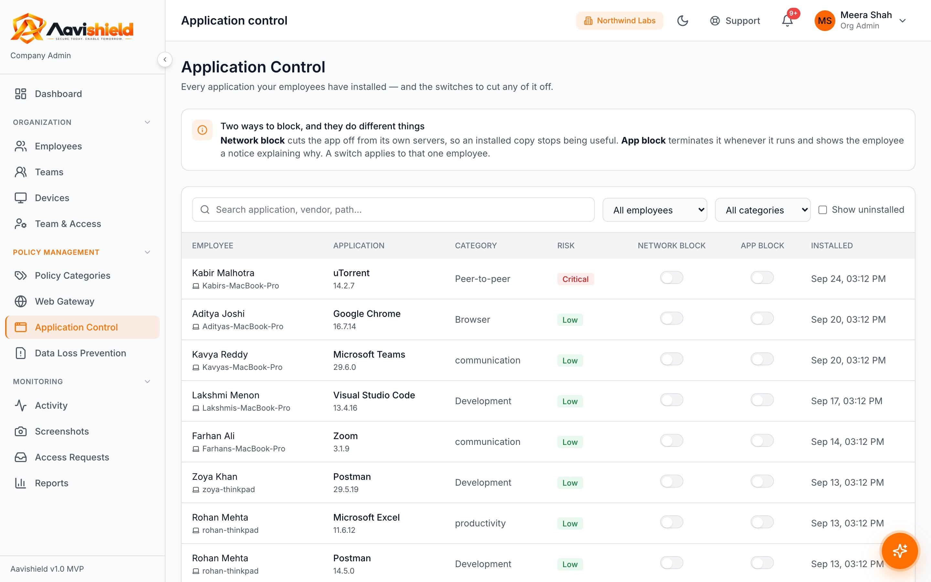The height and width of the screenshot is (582, 931).
Task: Click the info icon in the block explanation banner
Action: coord(202,130)
